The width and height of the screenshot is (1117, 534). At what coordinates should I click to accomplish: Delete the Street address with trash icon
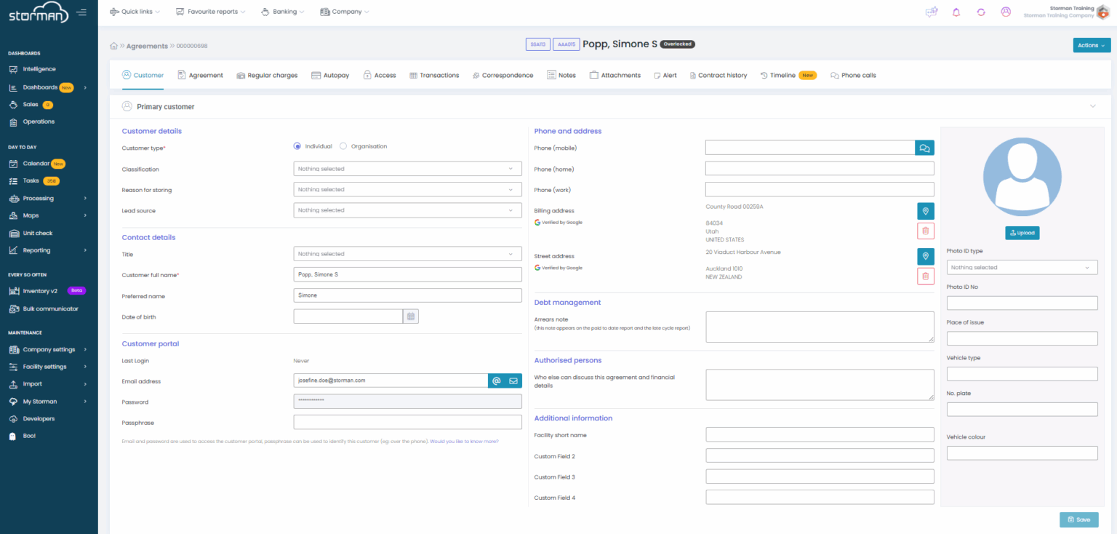click(925, 276)
